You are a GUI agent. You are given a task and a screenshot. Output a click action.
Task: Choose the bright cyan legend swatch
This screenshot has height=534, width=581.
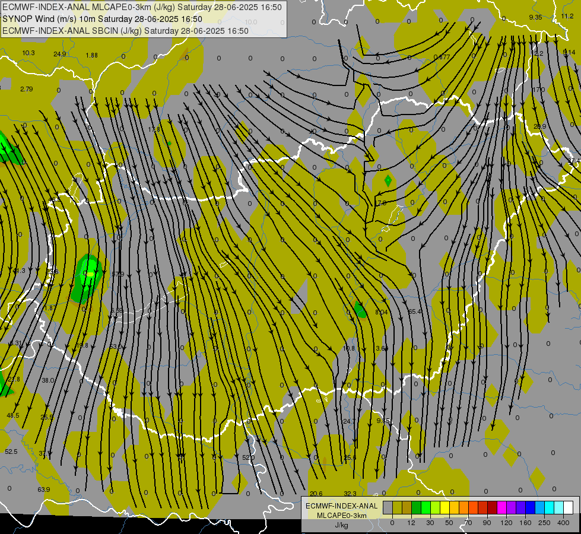[x=550, y=508]
